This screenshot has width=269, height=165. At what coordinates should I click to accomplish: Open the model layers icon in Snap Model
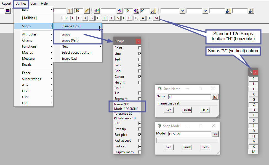215,134
